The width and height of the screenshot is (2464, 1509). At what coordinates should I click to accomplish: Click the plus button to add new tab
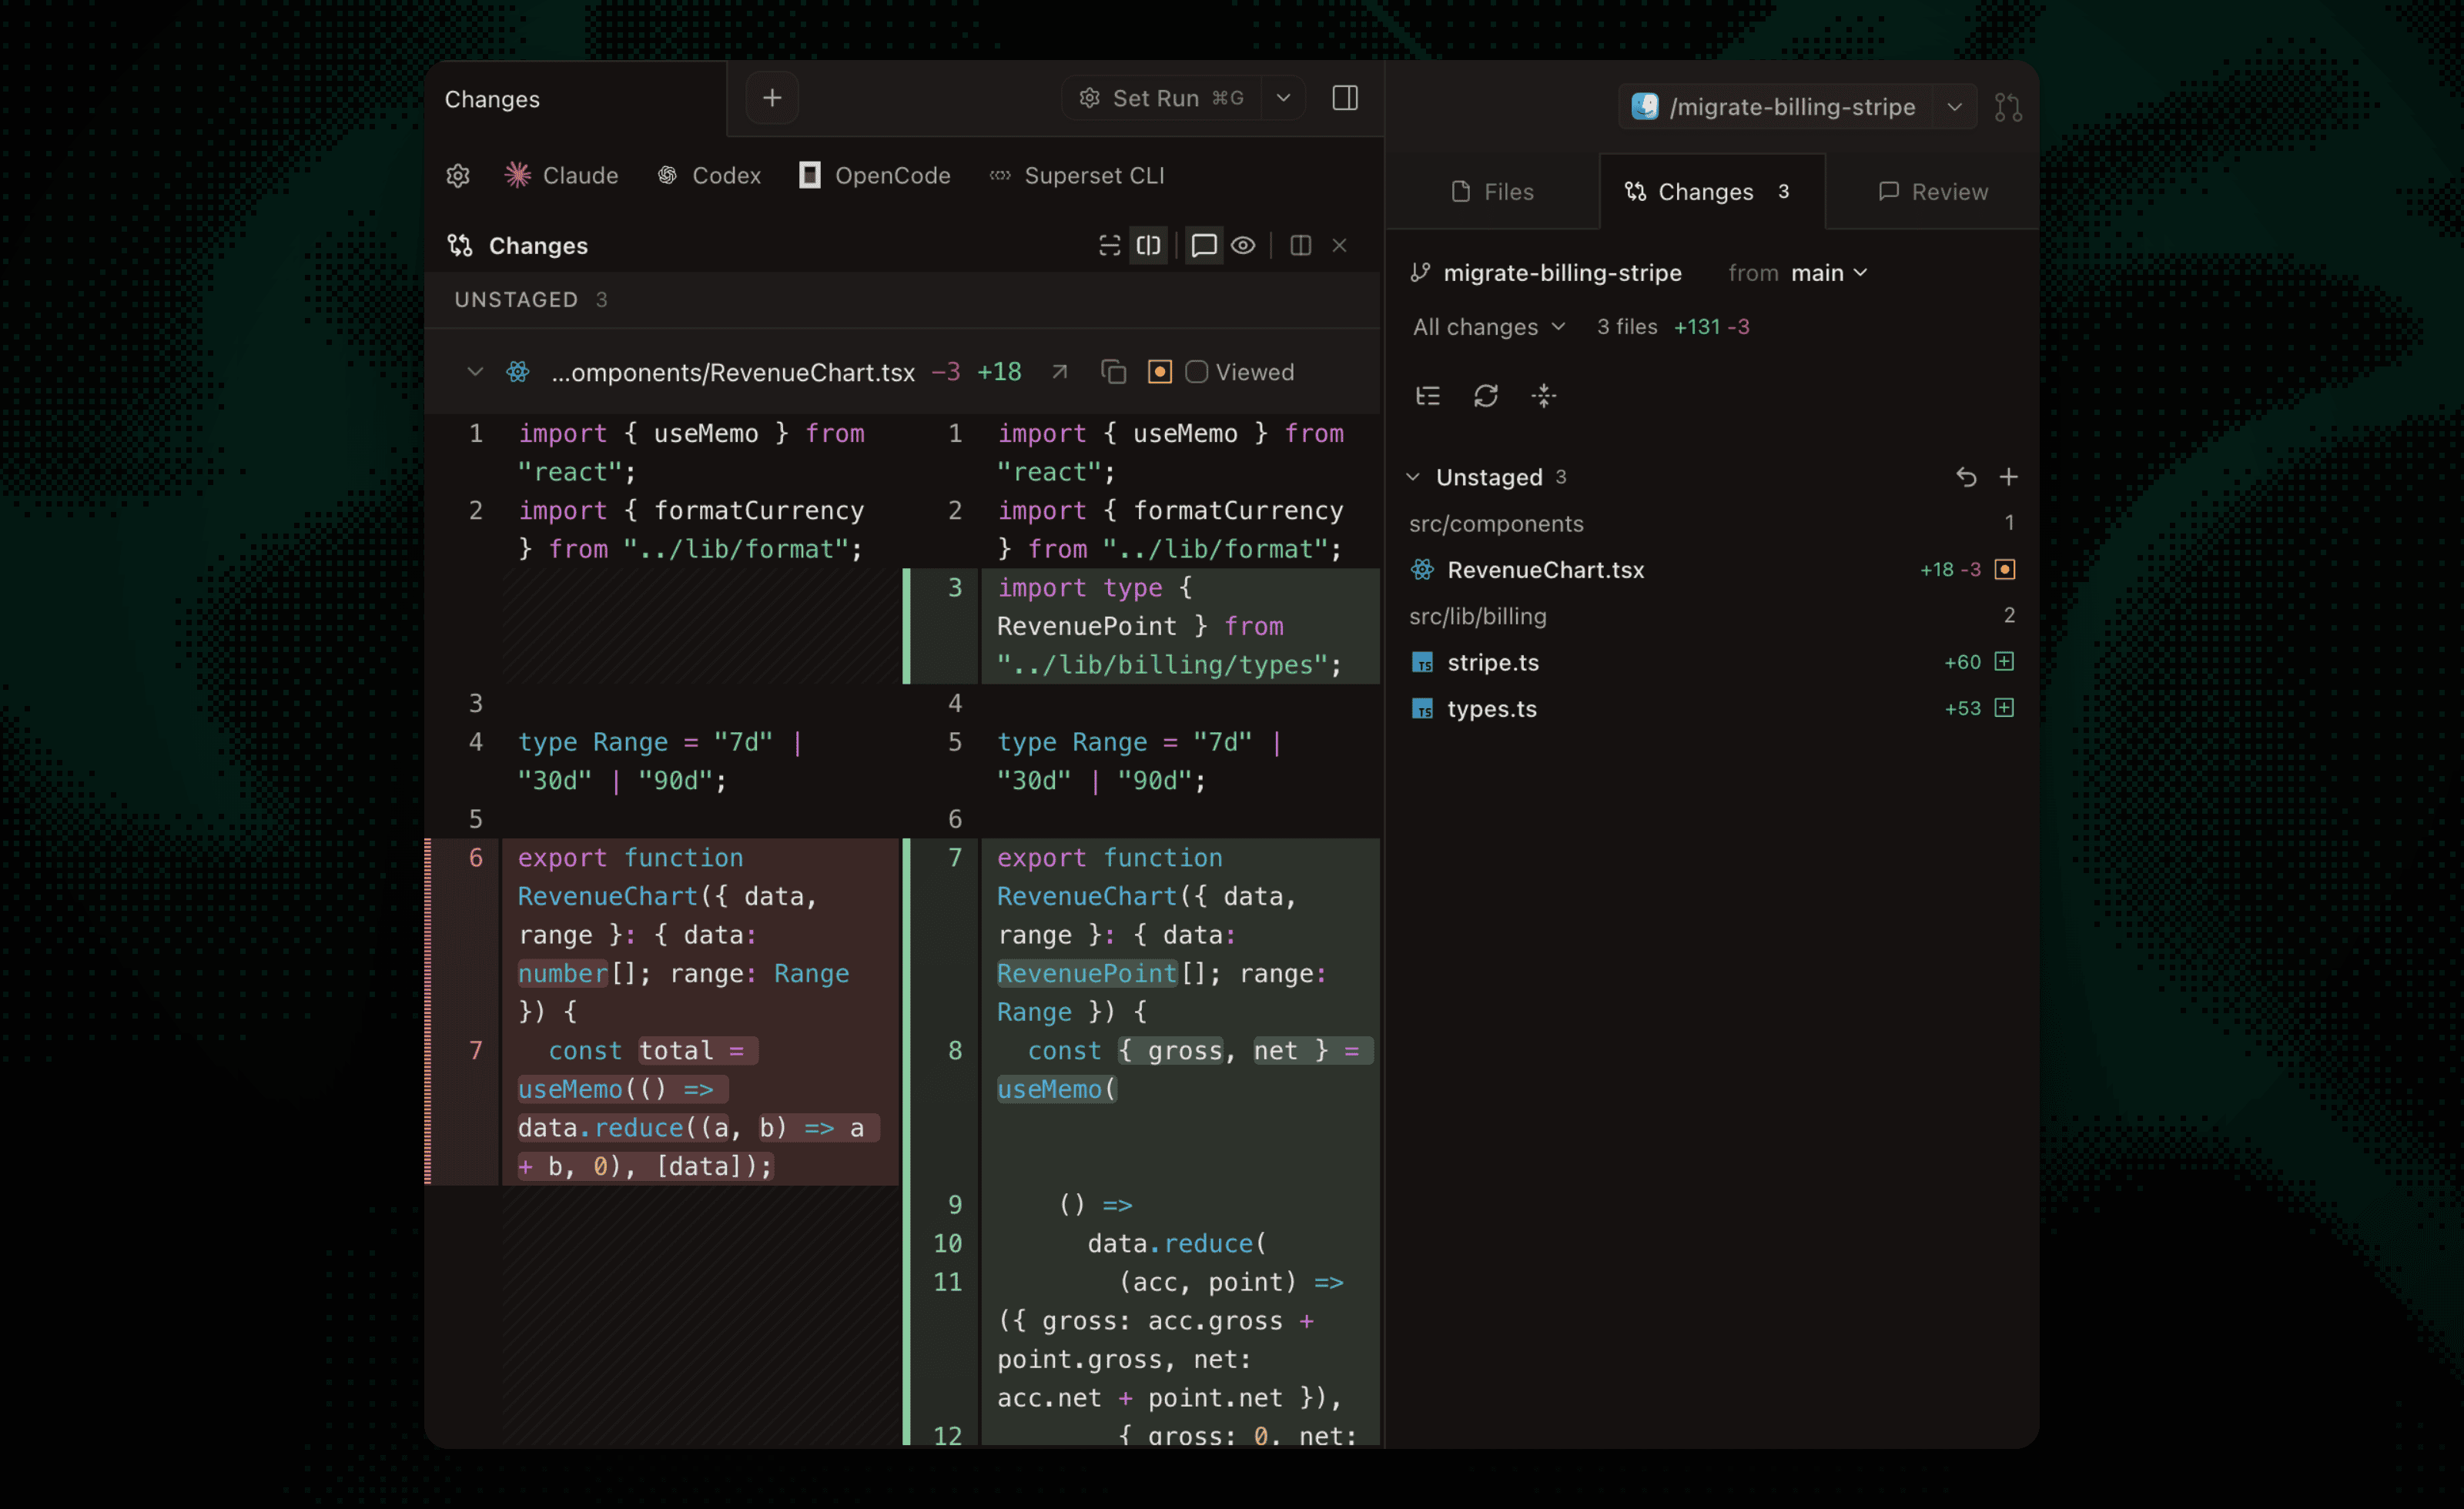pyautogui.click(x=772, y=98)
